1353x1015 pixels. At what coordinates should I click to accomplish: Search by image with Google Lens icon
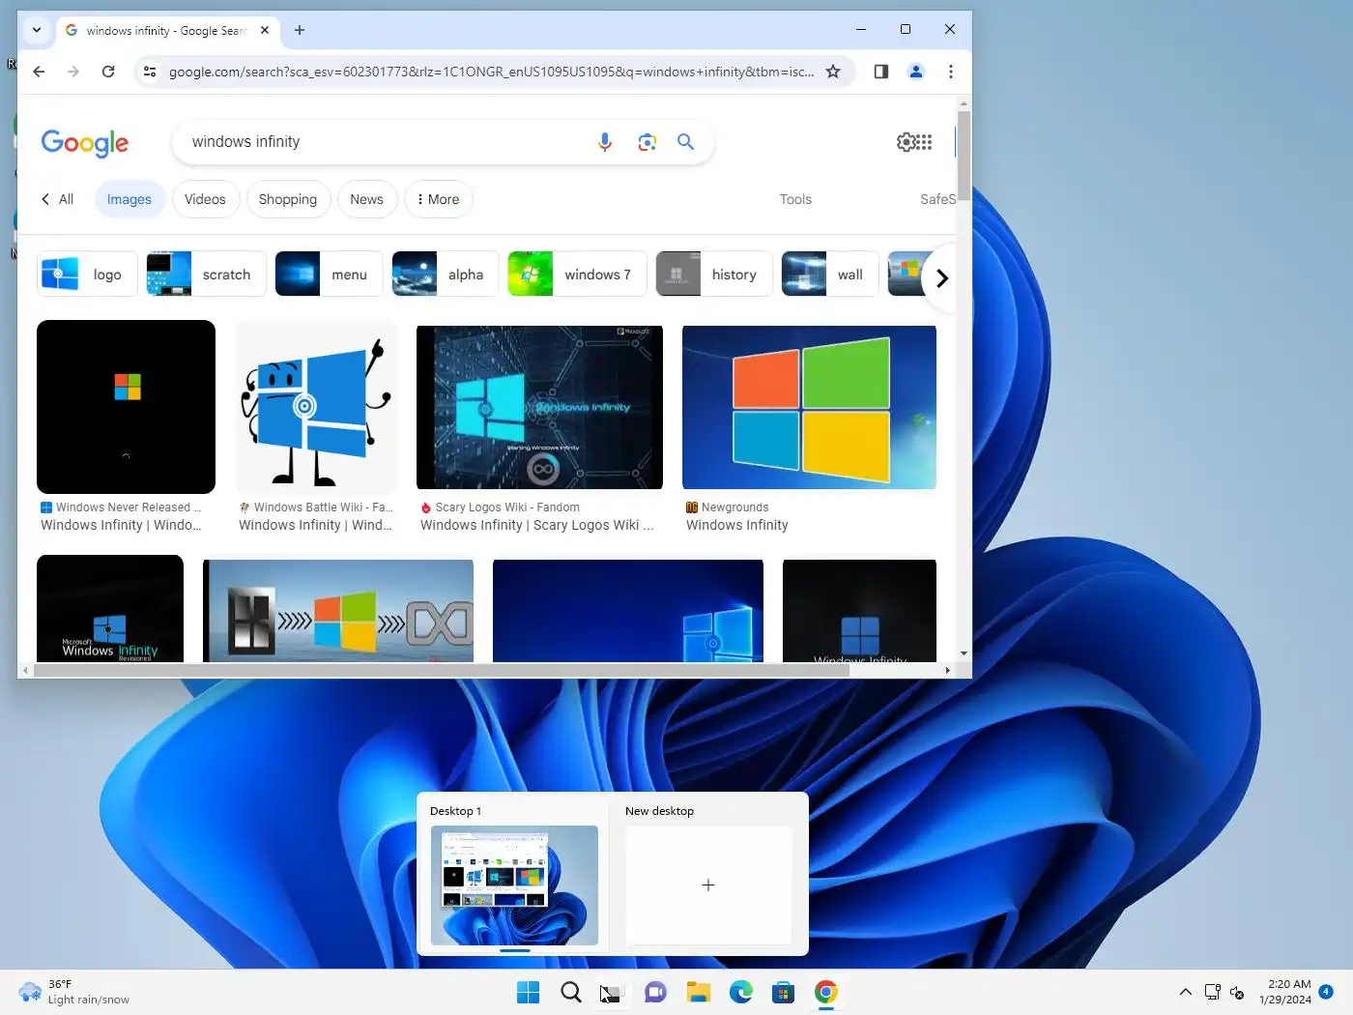pos(648,142)
